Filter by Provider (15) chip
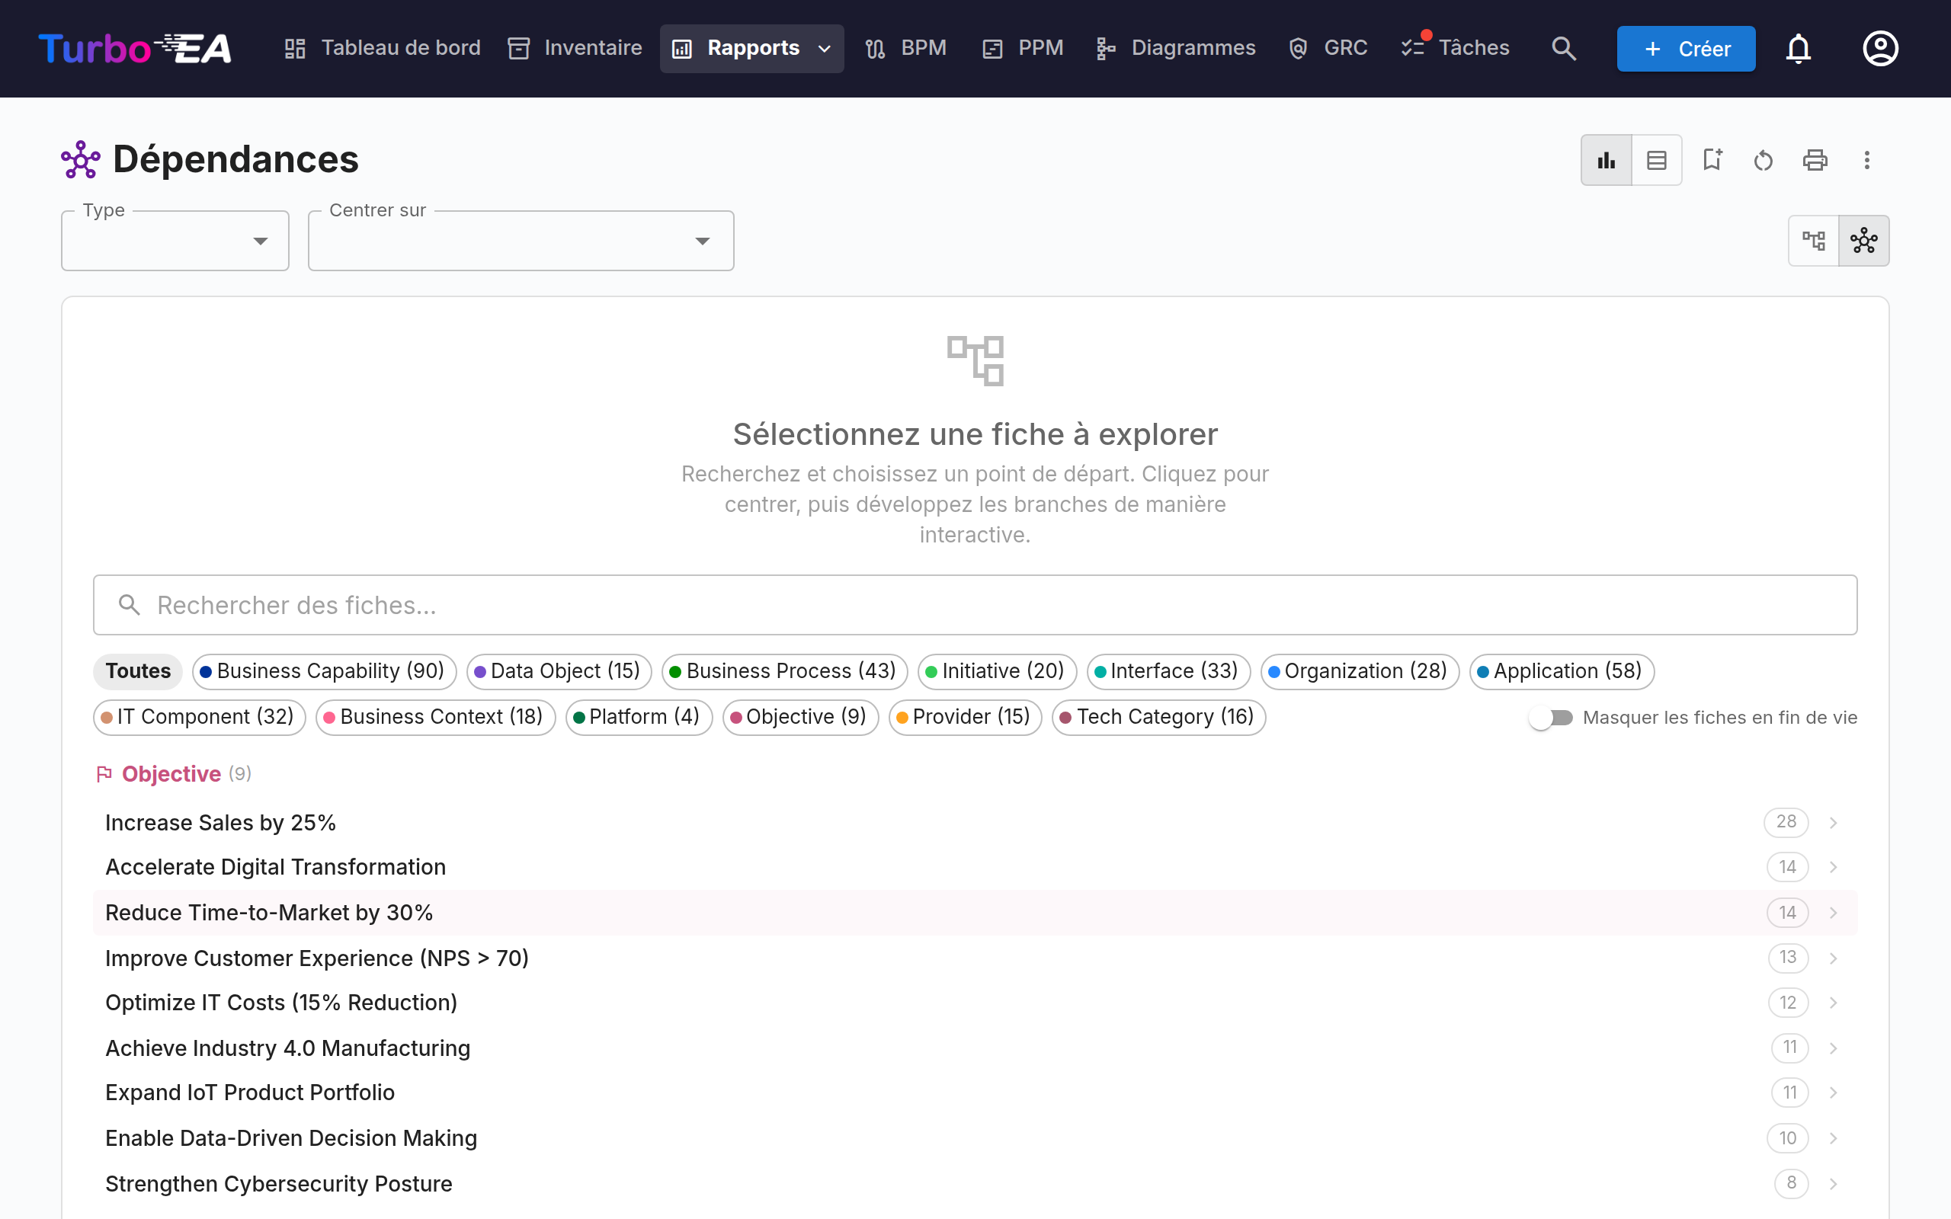 [965, 717]
